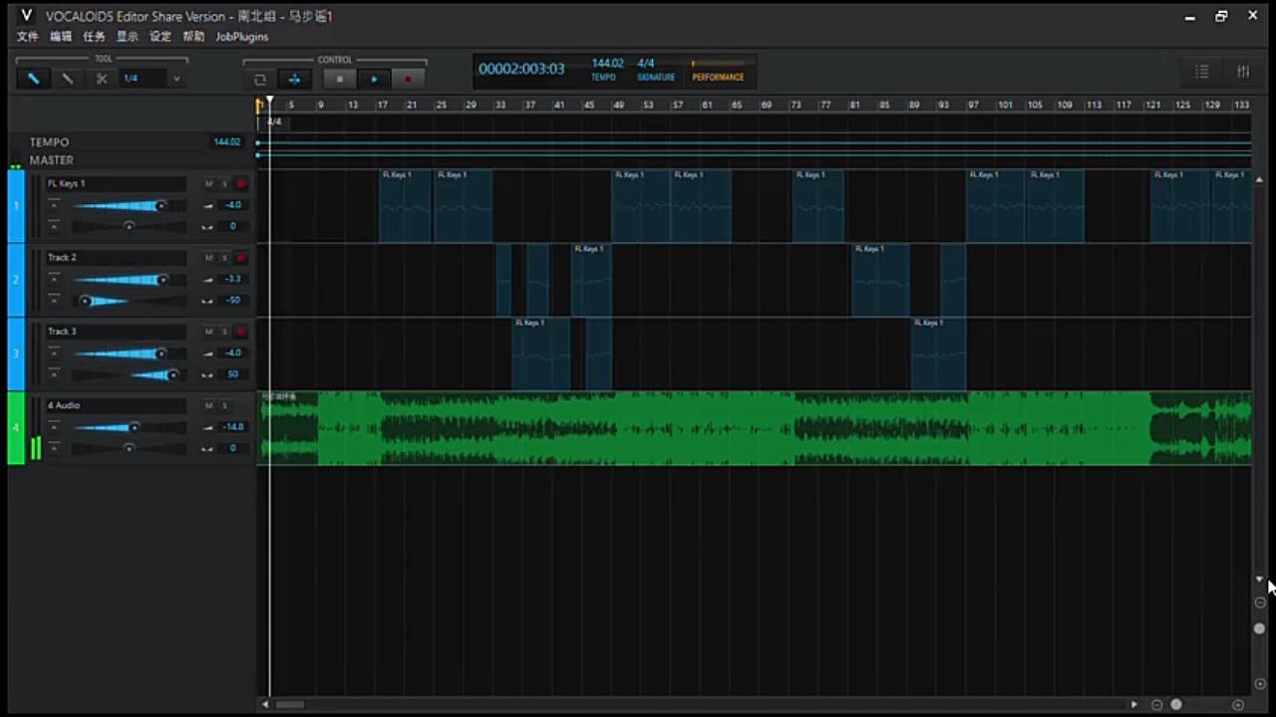The width and height of the screenshot is (1276, 717).
Task: Open the 帮助 menu
Action: pos(193,37)
